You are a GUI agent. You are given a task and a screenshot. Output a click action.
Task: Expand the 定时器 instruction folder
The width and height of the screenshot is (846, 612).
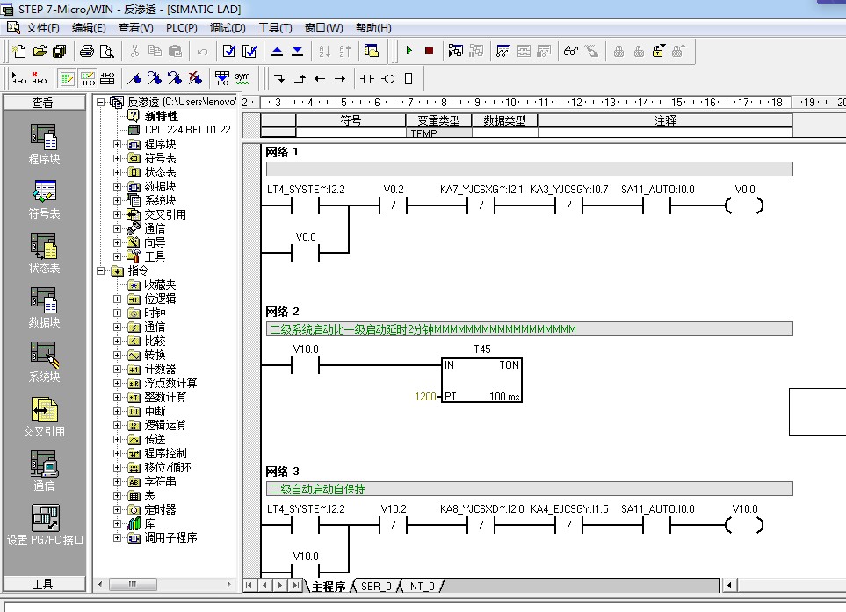(x=117, y=509)
